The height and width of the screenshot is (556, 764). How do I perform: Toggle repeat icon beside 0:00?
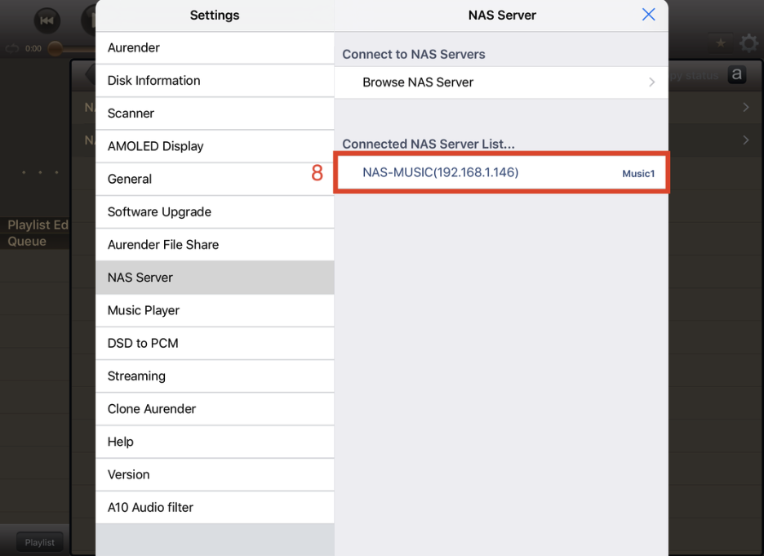point(12,48)
